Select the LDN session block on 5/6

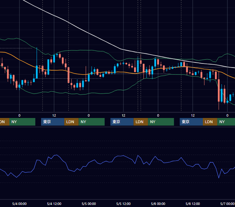pos(210,122)
